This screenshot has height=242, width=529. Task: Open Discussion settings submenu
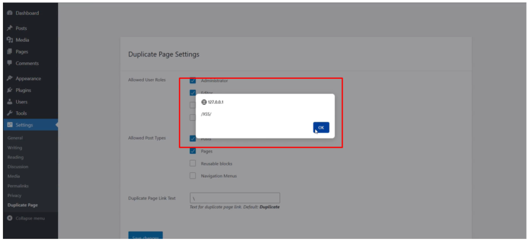[18, 167]
